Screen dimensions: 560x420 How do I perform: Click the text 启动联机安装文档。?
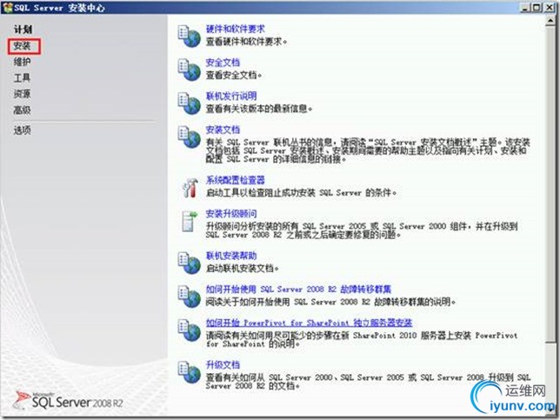tap(242, 268)
